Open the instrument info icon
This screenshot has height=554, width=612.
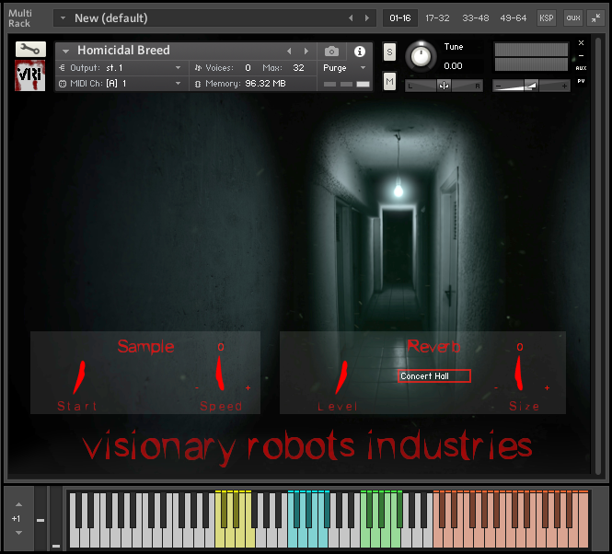359,52
